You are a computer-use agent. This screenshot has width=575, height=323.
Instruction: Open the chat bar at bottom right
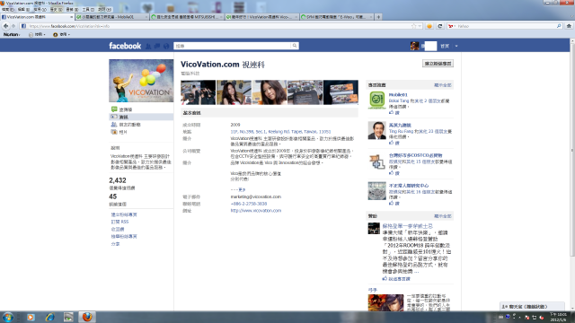click(533, 307)
